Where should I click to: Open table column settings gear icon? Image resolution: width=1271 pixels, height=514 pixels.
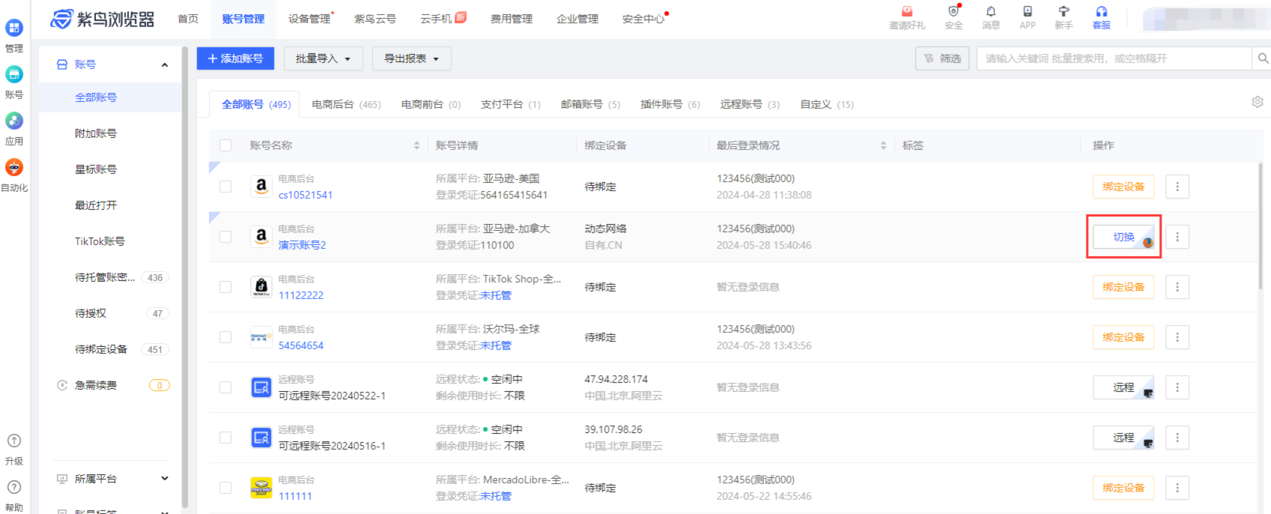(1257, 102)
